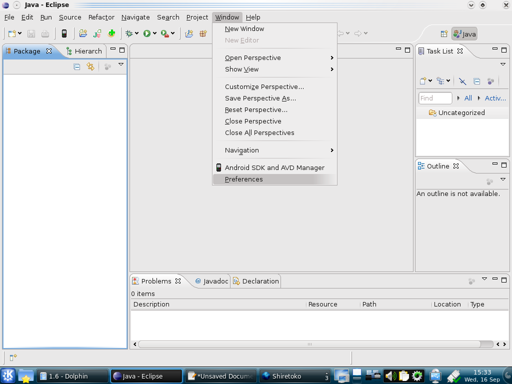This screenshot has width=512, height=384.
Task: Click the Focus on Active Task icon in Outline
Action: (489, 181)
